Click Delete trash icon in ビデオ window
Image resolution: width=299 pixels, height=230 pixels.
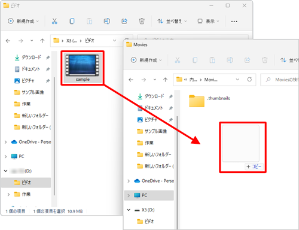pyautogui.click(x=142, y=21)
